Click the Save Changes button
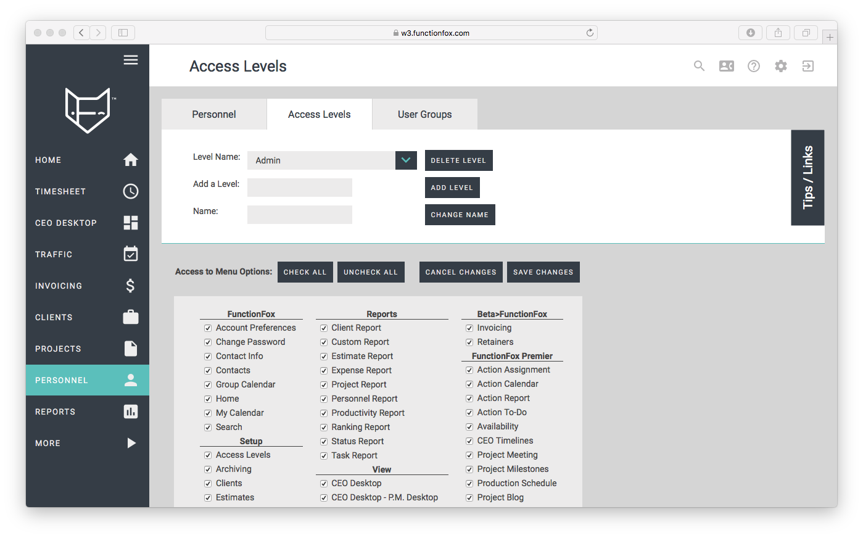Image resolution: width=863 pixels, height=538 pixels. [x=543, y=272]
